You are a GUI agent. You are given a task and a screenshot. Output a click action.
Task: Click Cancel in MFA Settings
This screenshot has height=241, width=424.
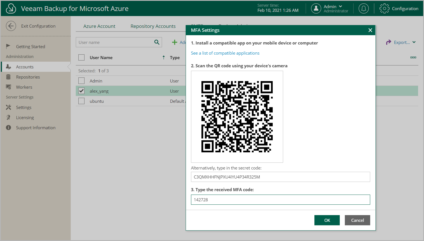pyautogui.click(x=358, y=220)
